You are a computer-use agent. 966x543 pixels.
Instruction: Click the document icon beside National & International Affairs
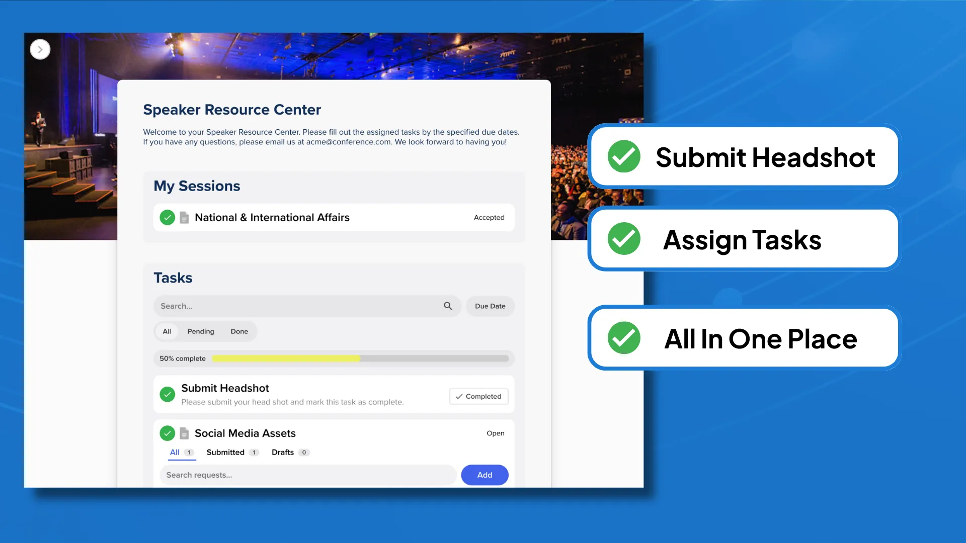184,217
